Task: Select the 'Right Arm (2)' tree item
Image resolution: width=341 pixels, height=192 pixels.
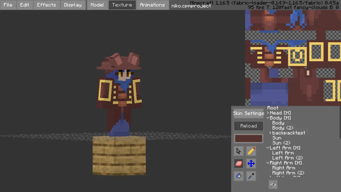Action: click(x=288, y=173)
